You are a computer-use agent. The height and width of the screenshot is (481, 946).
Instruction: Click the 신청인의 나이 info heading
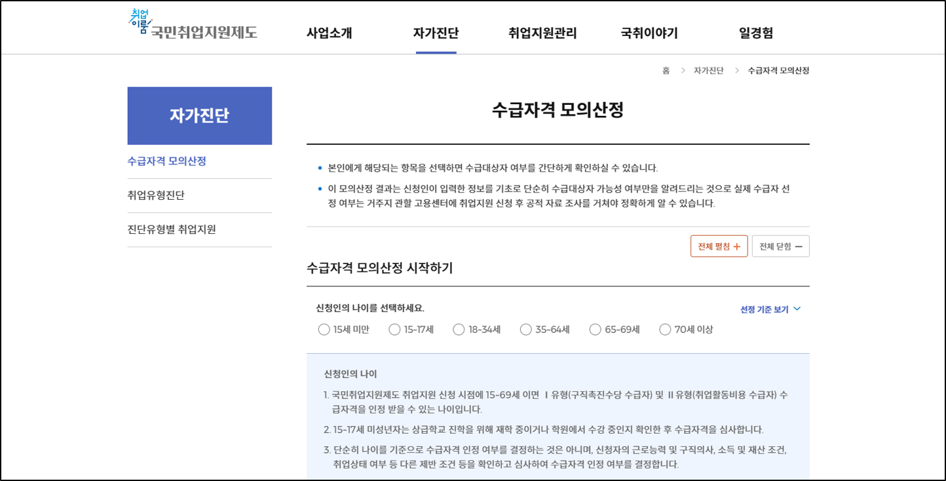pyautogui.click(x=350, y=374)
